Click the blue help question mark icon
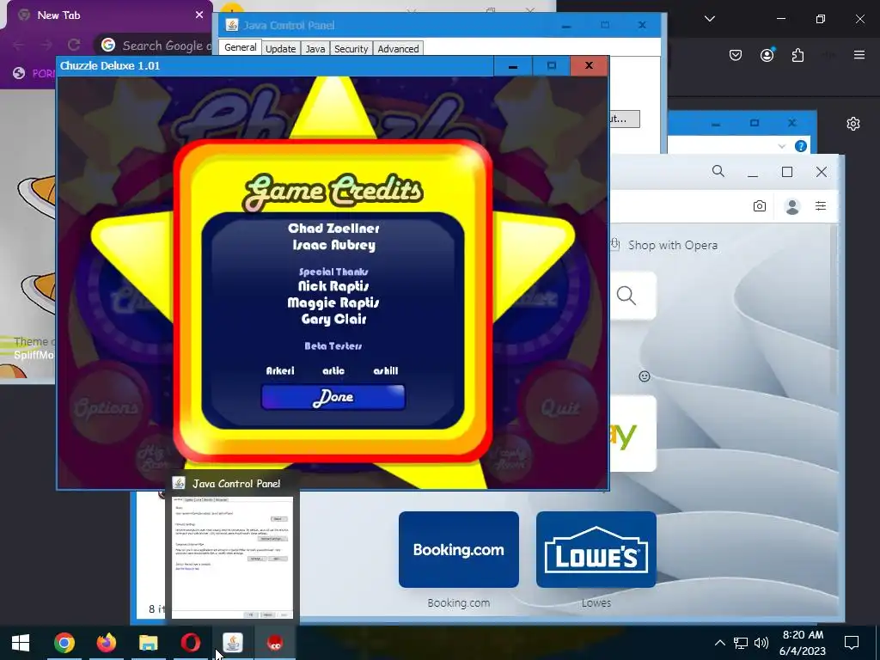 pos(801,146)
